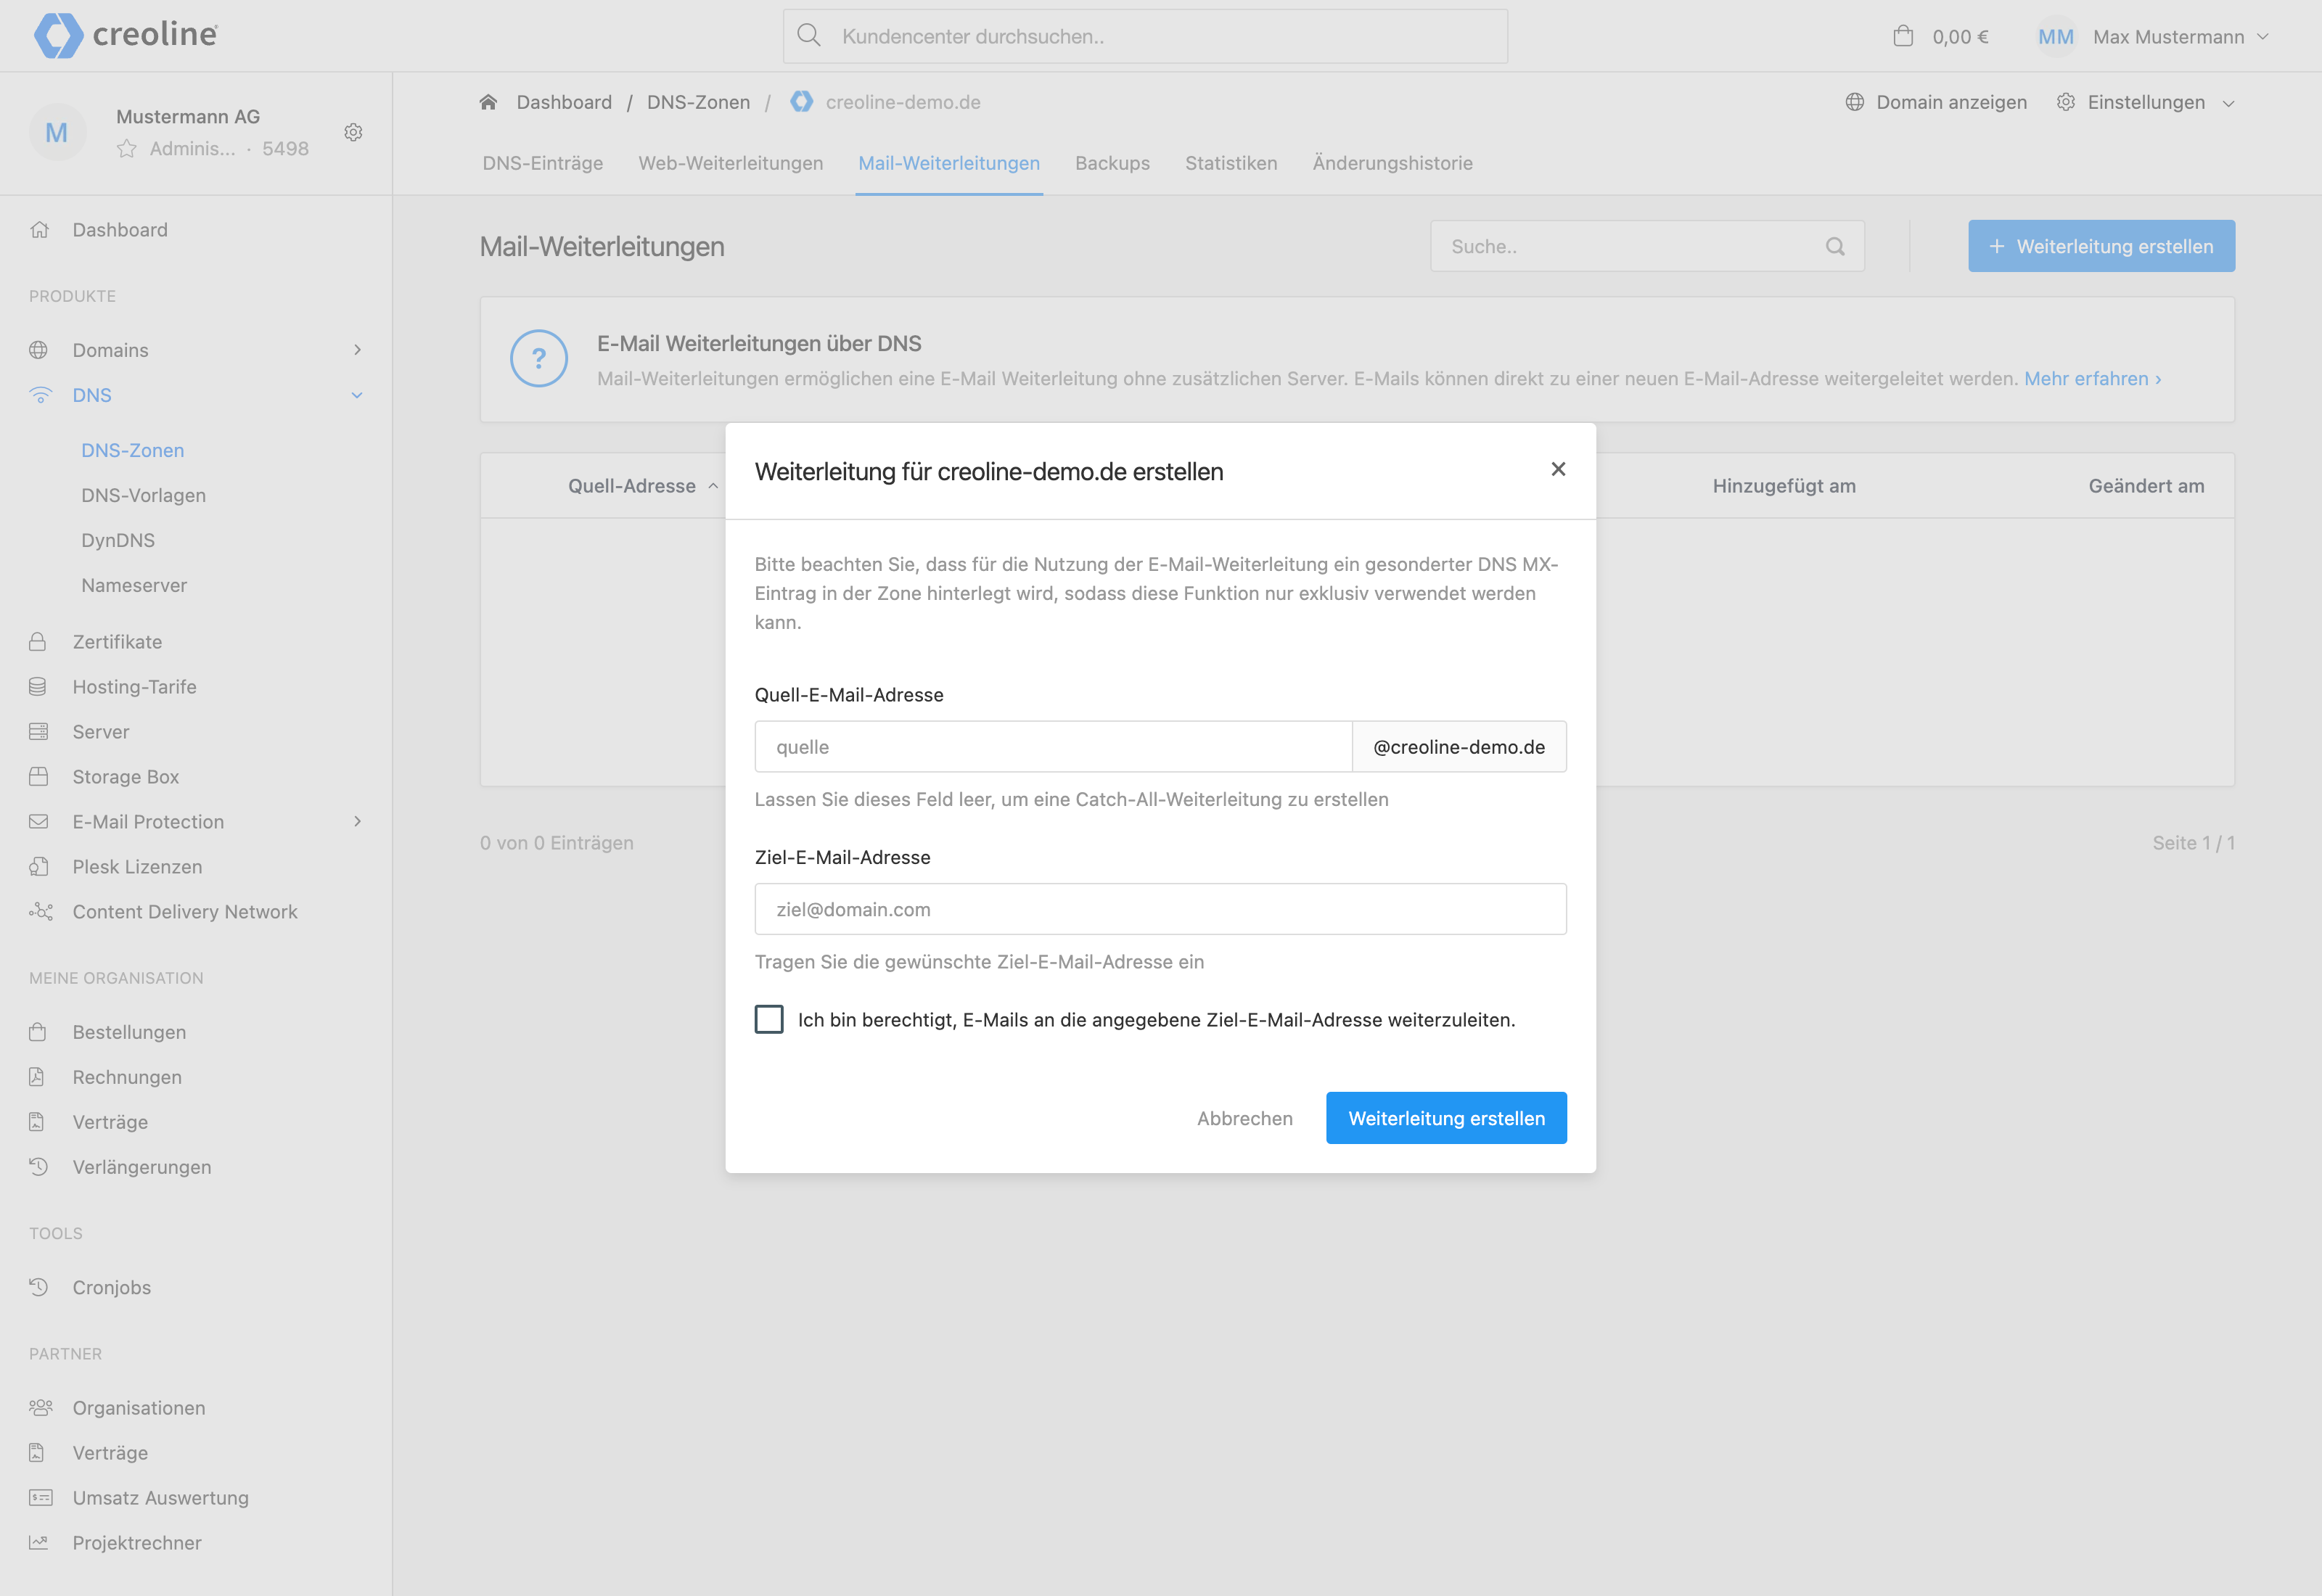Select the Mail-Weiterleitungen tab
This screenshot has height=1596, width=2322.
(949, 163)
